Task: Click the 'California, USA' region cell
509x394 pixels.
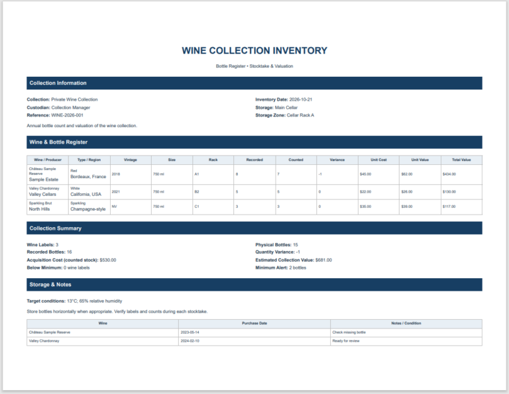Action: point(85,195)
